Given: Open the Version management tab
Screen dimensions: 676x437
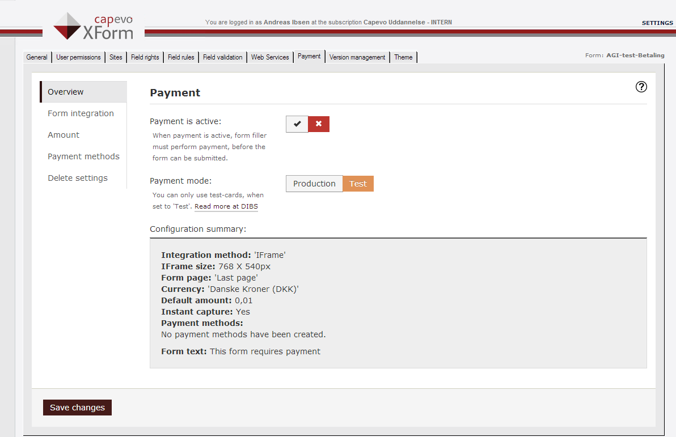Looking at the screenshot, I should (357, 57).
